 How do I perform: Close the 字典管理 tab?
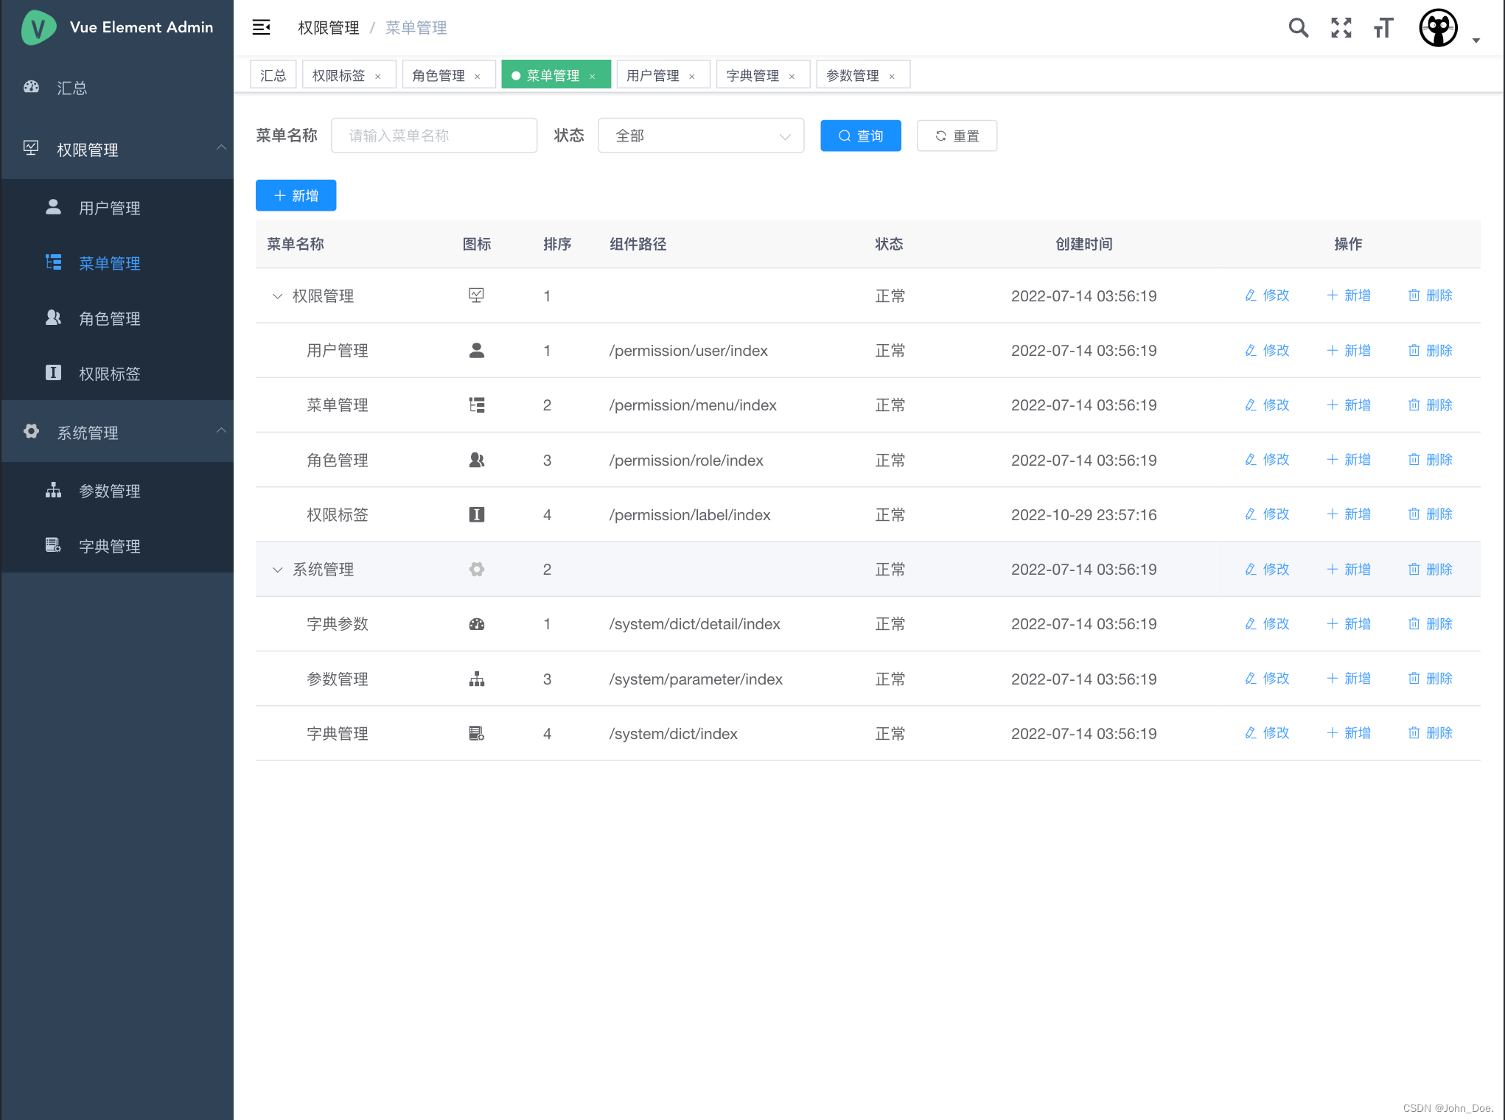coord(792,77)
